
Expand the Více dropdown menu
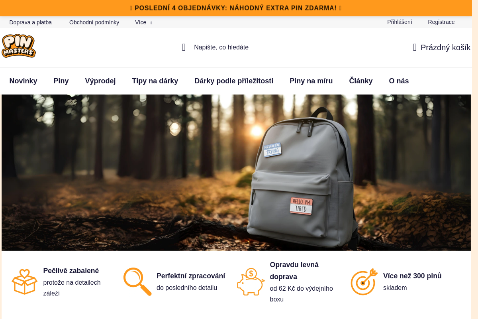click(x=143, y=22)
